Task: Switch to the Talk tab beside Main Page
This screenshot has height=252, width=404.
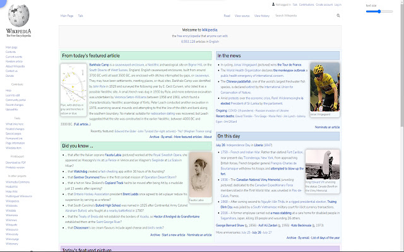Action: (81, 16)
